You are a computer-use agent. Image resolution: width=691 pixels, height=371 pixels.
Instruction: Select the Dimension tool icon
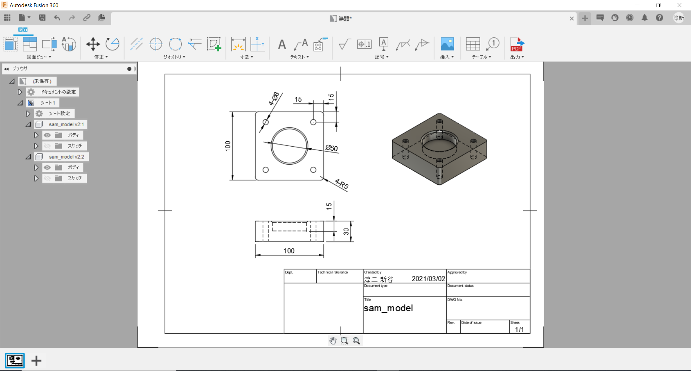pyautogui.click(x=238, y=45)
